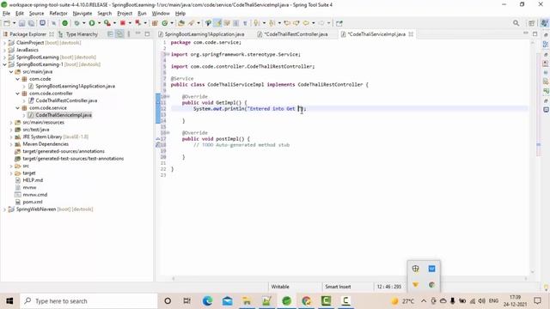Select pom.xml in Package Explorer
The width and height of the screenshot is (550, 309).
click(33, 202)
